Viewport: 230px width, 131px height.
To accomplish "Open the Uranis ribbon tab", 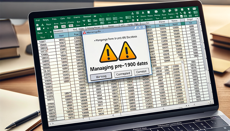I will click(x=77, y=17).
